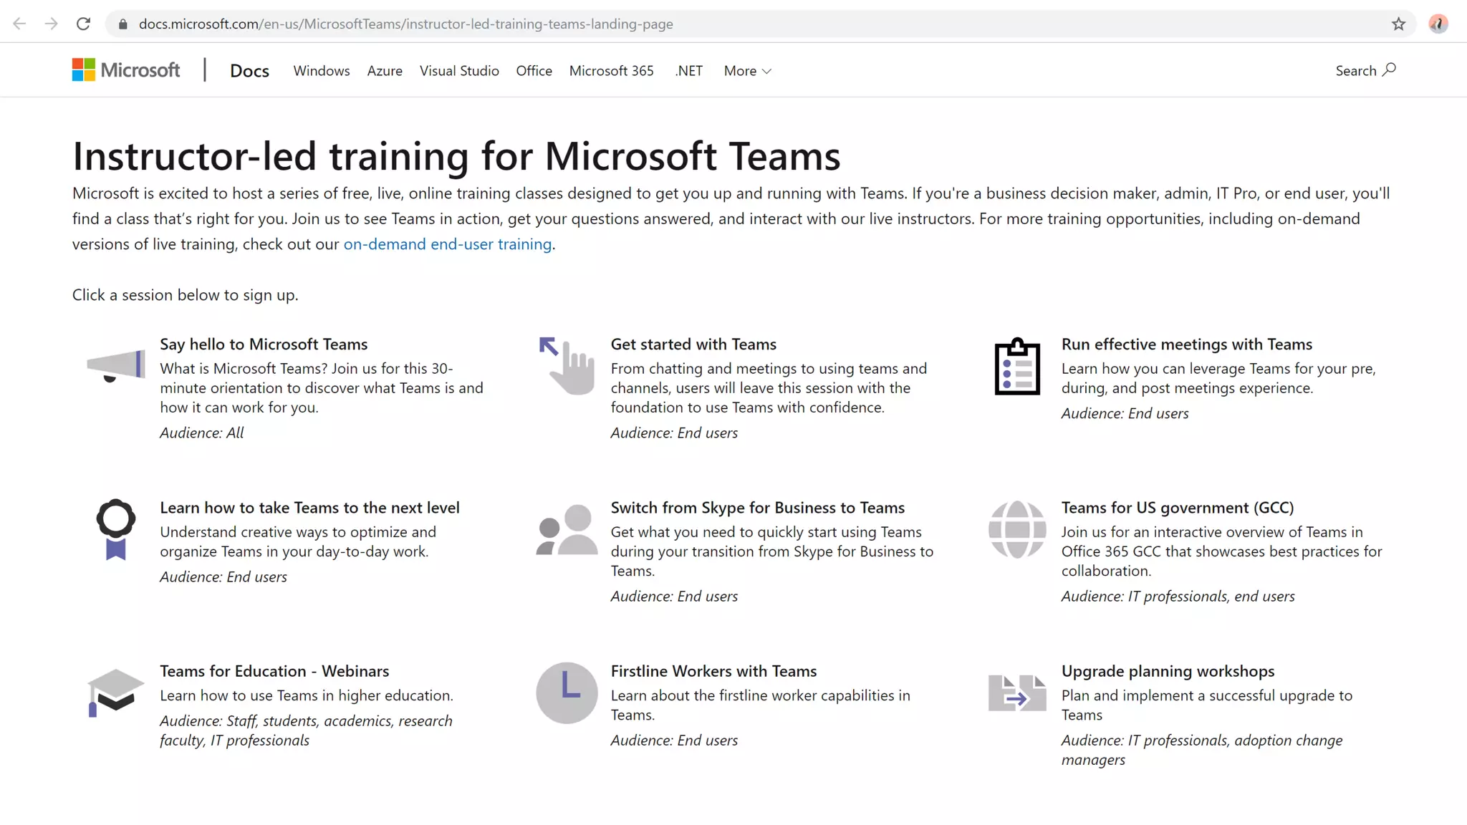
Task: Click the Search button in the header
Action: coord(1365,70)
